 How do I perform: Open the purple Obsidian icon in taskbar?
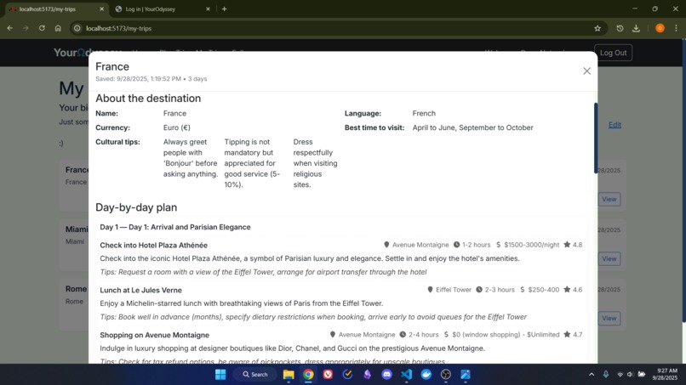coord(367,375)
